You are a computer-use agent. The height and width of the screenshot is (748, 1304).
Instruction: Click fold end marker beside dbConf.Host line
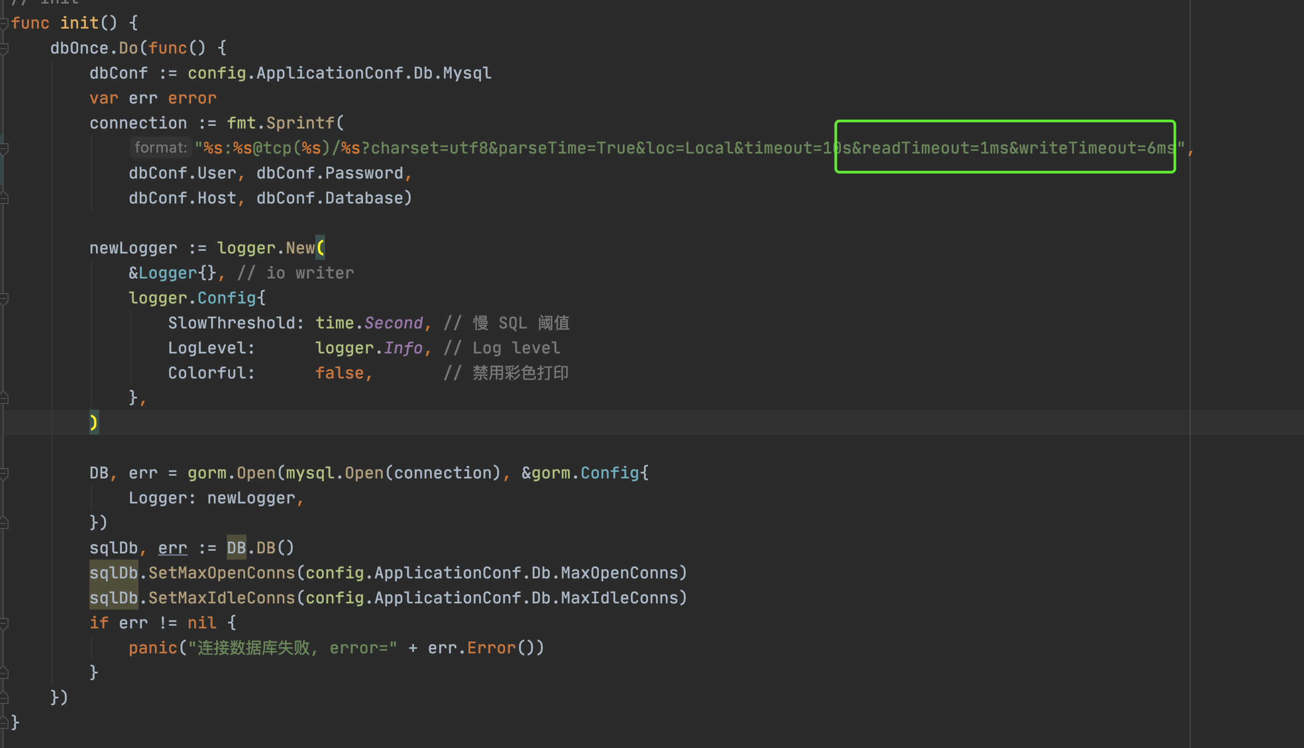4,198
